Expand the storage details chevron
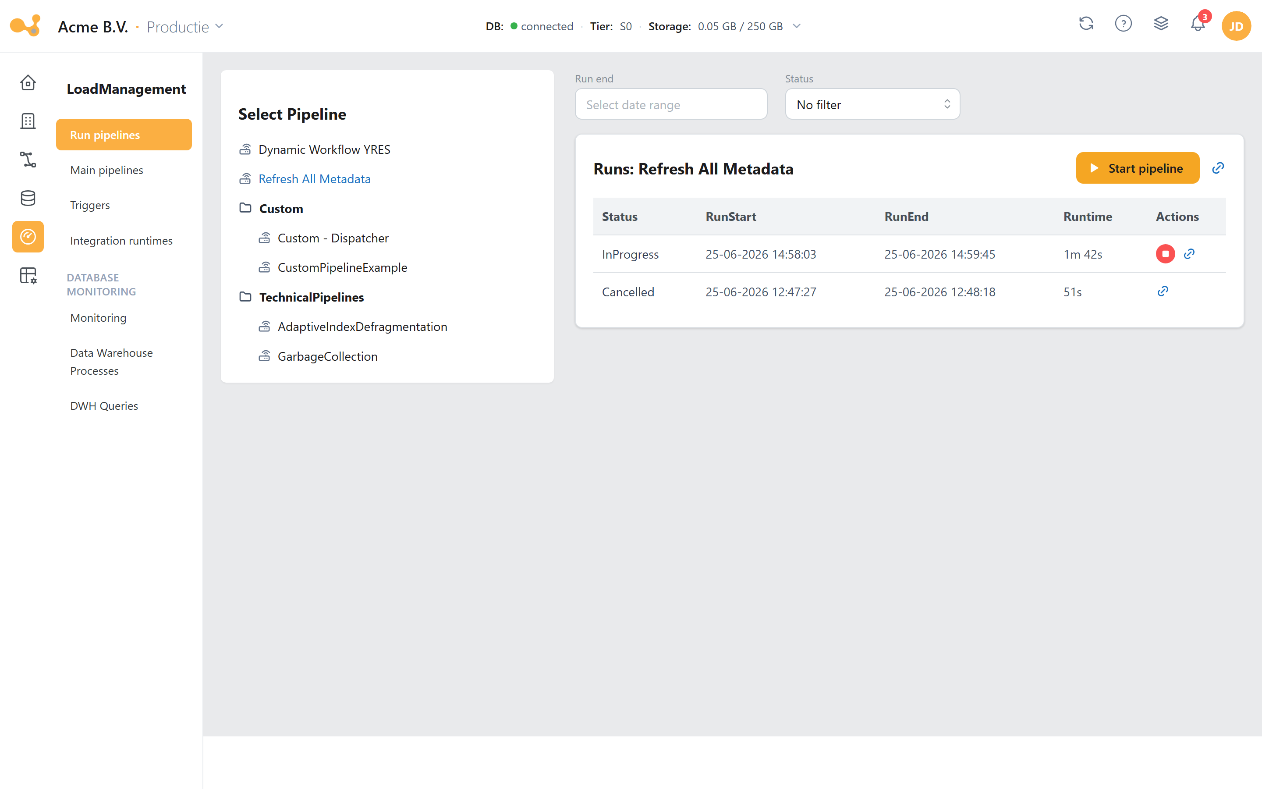The width and height of the screenshot is (1262, 789). click(x=796, y=26)
